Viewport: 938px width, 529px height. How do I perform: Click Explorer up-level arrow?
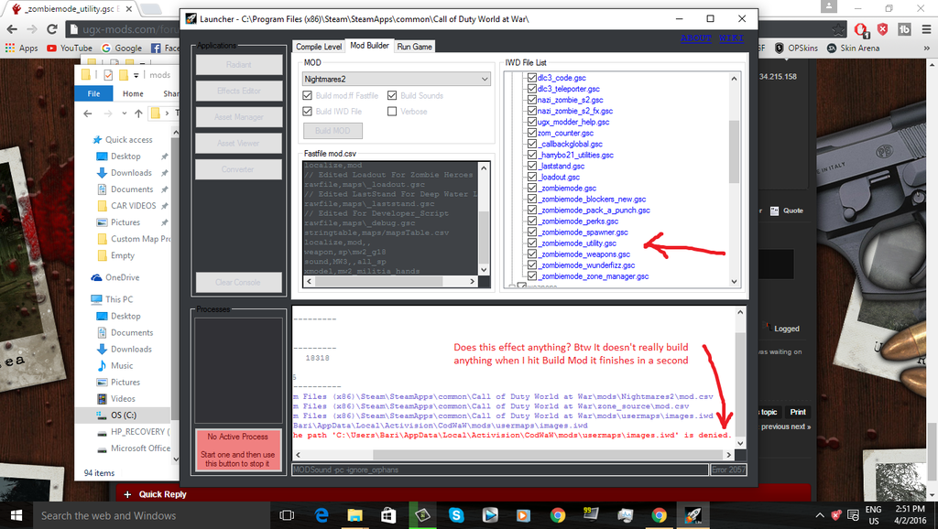point(138,113)
